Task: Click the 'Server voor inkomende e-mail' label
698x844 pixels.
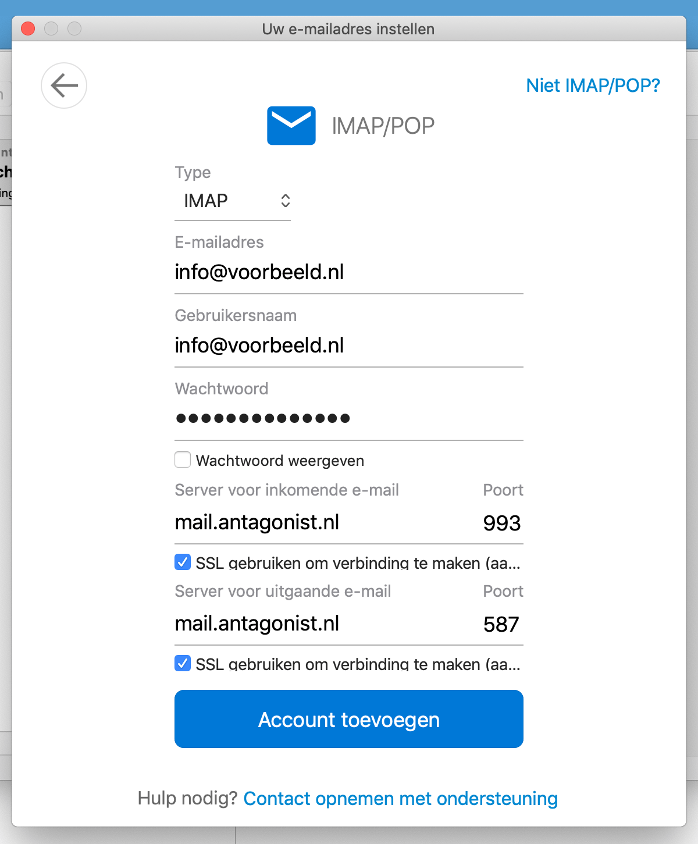Action: (x=287, y=490)
